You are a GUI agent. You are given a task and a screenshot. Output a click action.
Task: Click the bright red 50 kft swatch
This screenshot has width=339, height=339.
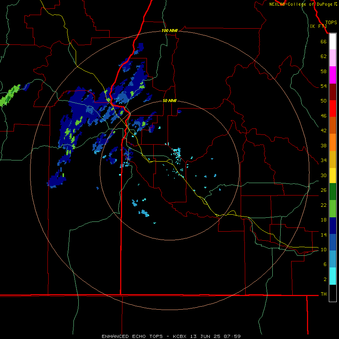(333, 108)
